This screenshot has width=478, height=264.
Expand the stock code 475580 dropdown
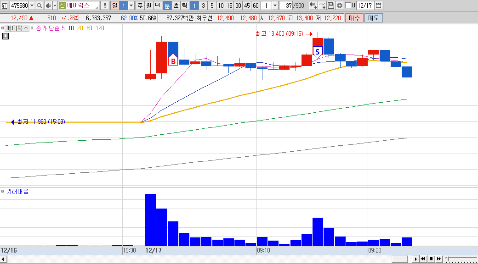32,5
